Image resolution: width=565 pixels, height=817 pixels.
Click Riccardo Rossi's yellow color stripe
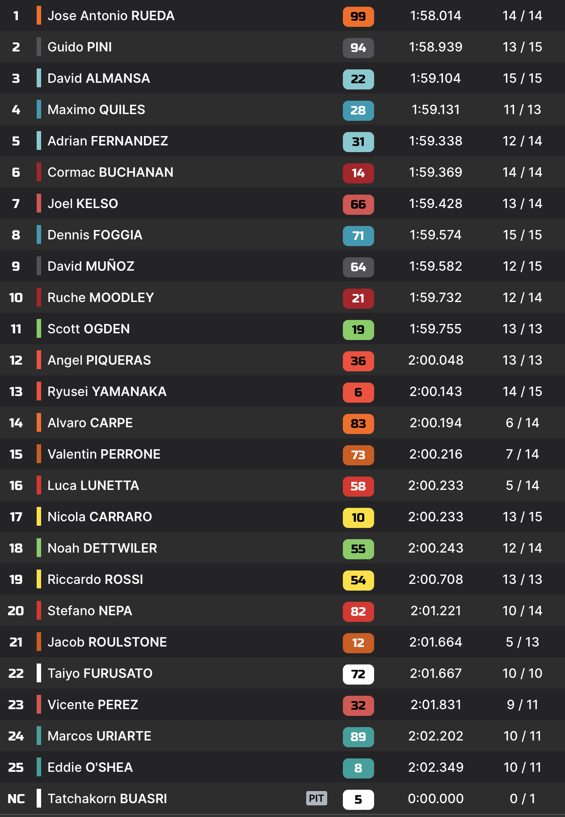[39, 579]
